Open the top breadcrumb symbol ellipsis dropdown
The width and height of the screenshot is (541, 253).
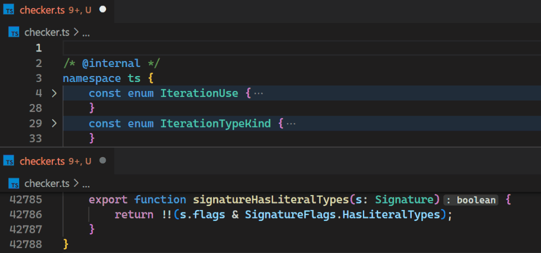point(86,33)
